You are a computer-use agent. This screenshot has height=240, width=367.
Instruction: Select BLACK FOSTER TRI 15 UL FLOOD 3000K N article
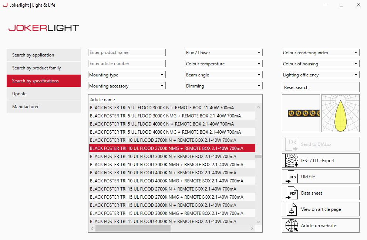[163, 205]
